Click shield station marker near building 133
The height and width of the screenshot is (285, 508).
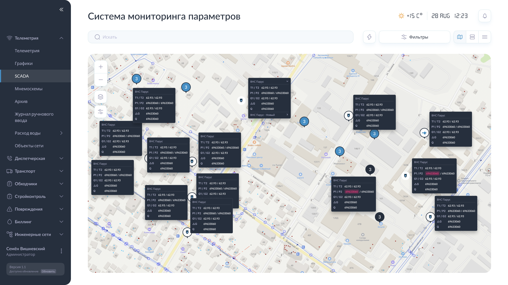(349, 116)
